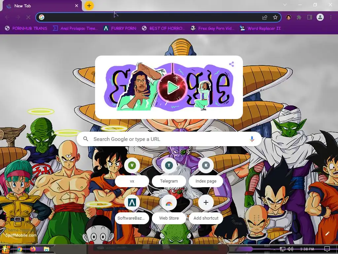The image size is (338, 254).
Task: Select the New Tab tab
Action: click(x=42, y=6)
